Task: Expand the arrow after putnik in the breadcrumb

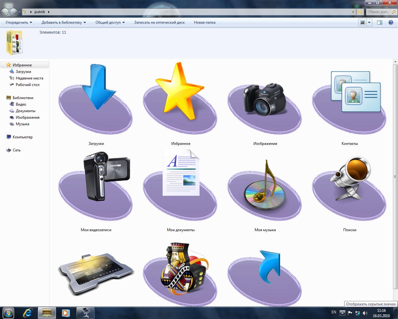Action: (49, 12)
